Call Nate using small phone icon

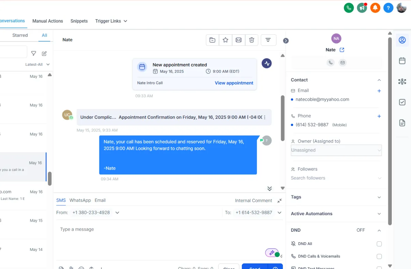331,63
